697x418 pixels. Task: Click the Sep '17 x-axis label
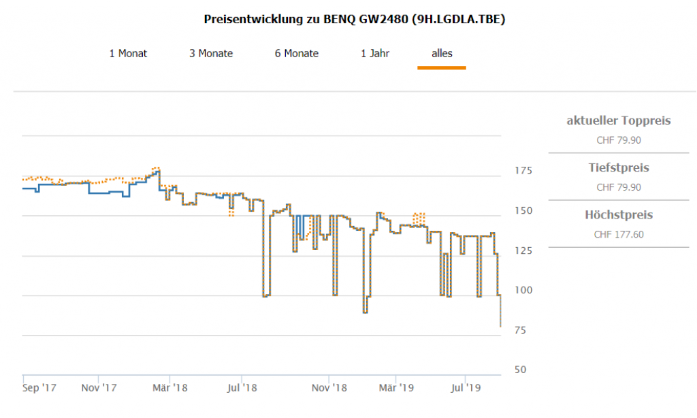[x=39, y=388]
